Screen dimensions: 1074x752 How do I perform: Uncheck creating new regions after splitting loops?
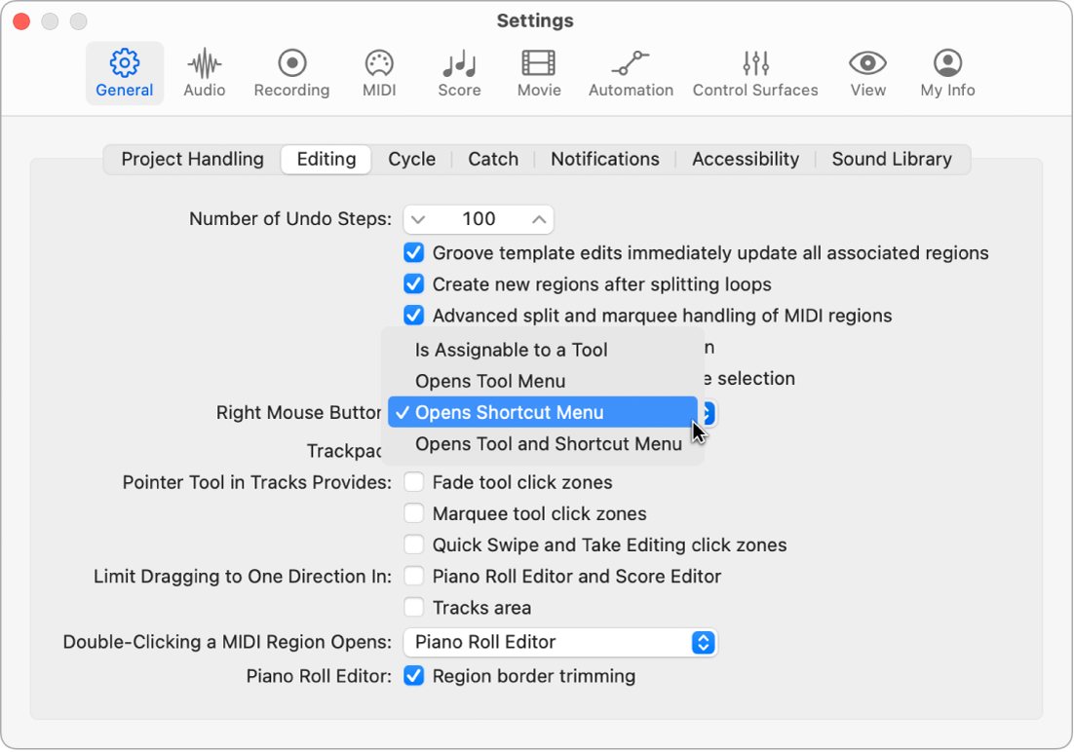click(x=413, y=283)
